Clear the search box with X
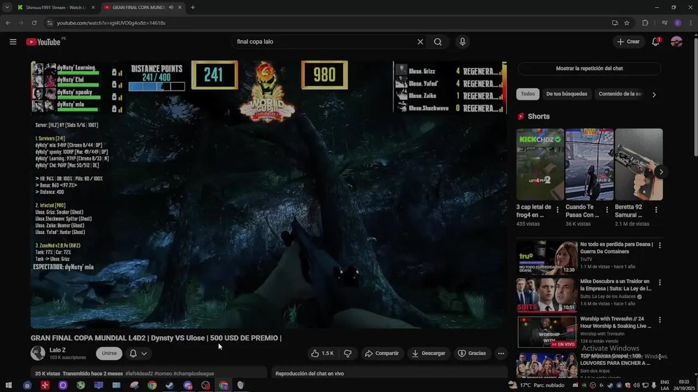Viewport: 698px width, 392px height. point(420,42)
